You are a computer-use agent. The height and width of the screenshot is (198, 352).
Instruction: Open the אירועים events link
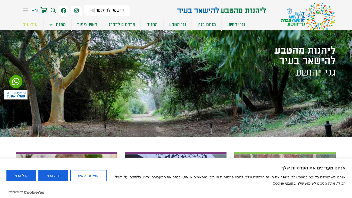point(30,24)
